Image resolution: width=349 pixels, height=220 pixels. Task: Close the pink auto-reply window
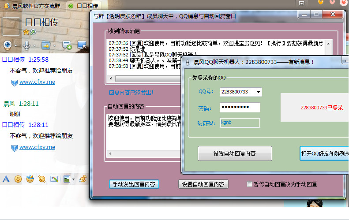click(333, 14)
